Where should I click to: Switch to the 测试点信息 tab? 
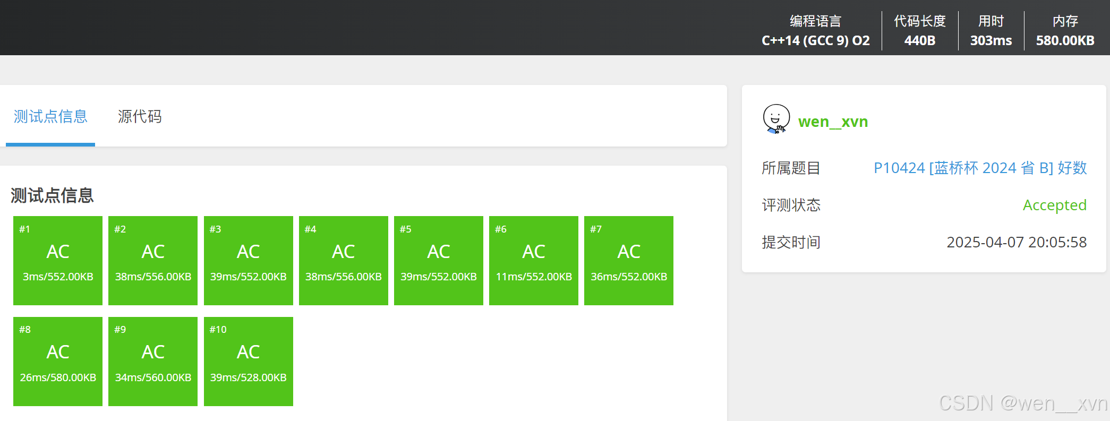50,116
